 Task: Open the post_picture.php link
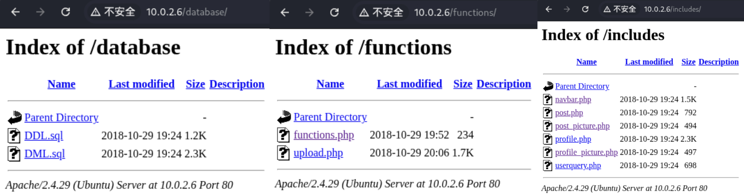[582, 126]
